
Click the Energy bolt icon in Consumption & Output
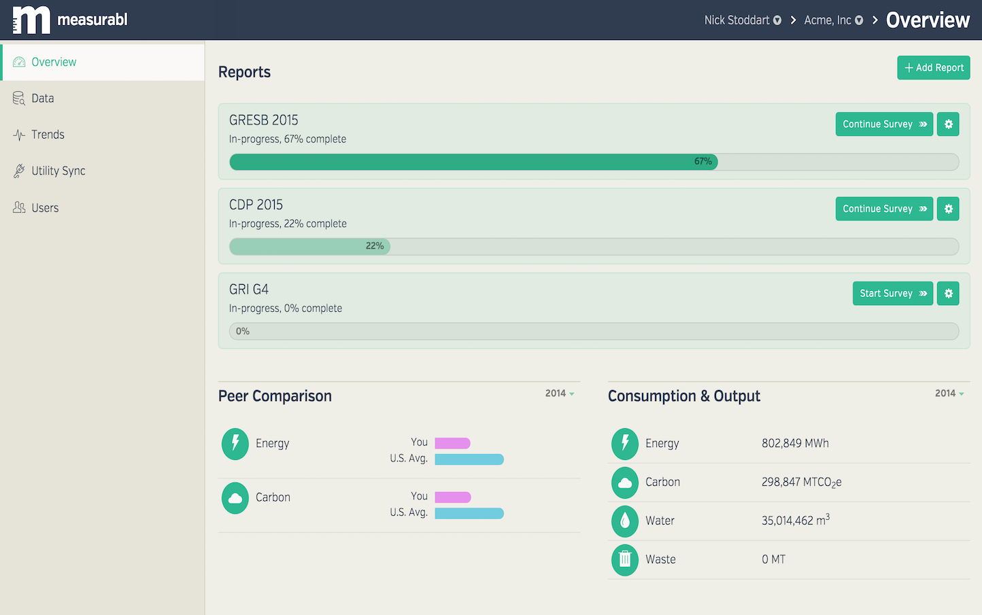[x=625, y=444]
